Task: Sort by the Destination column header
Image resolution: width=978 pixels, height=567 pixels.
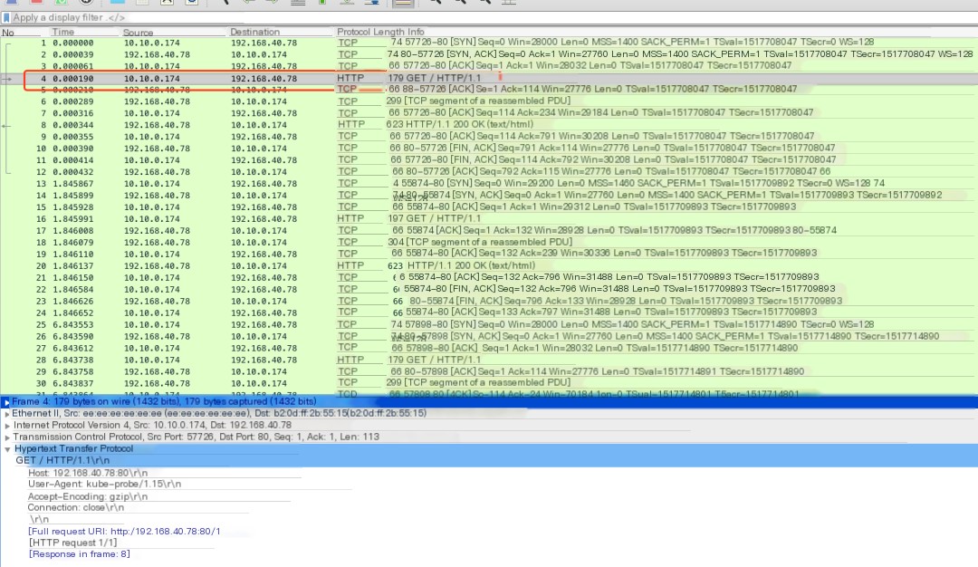Action: 254,32
